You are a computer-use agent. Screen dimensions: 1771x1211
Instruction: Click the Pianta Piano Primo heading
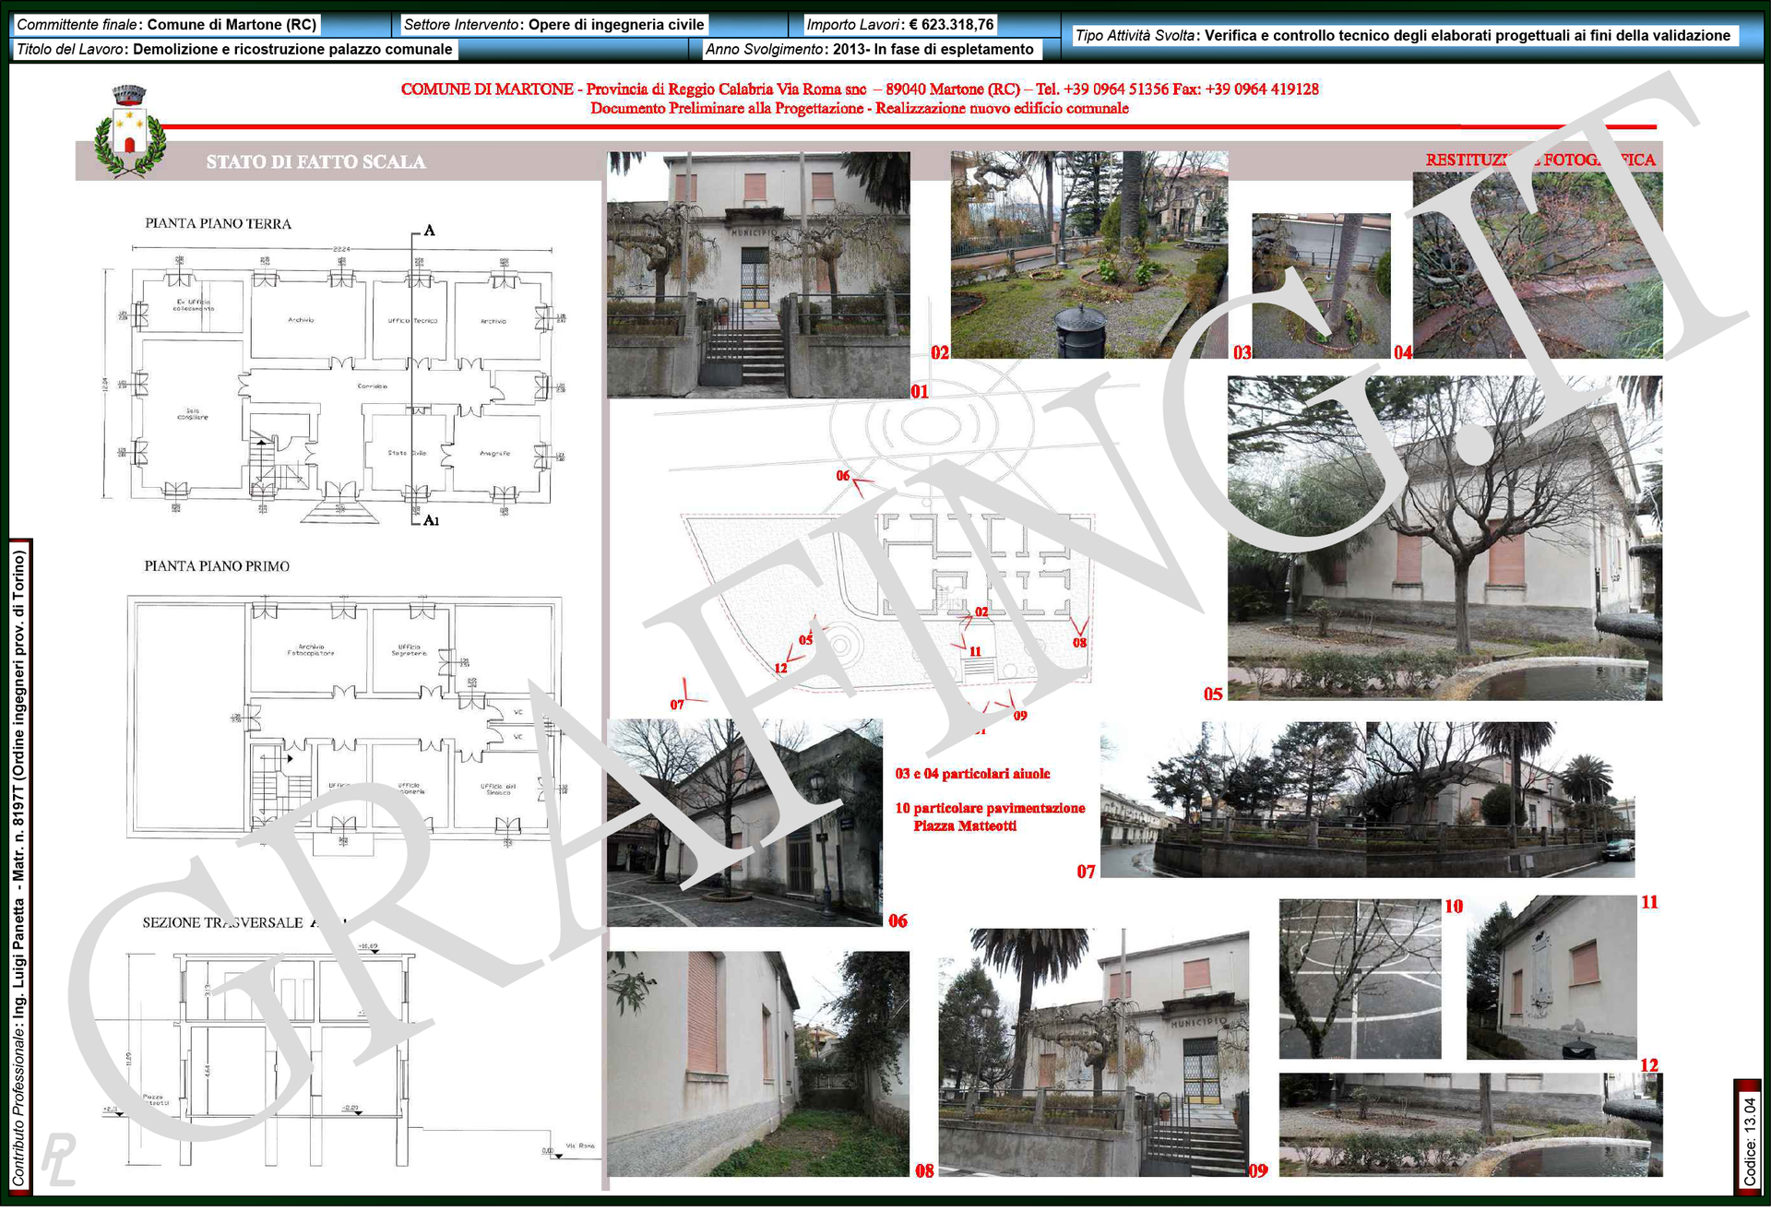click(217, 566)
